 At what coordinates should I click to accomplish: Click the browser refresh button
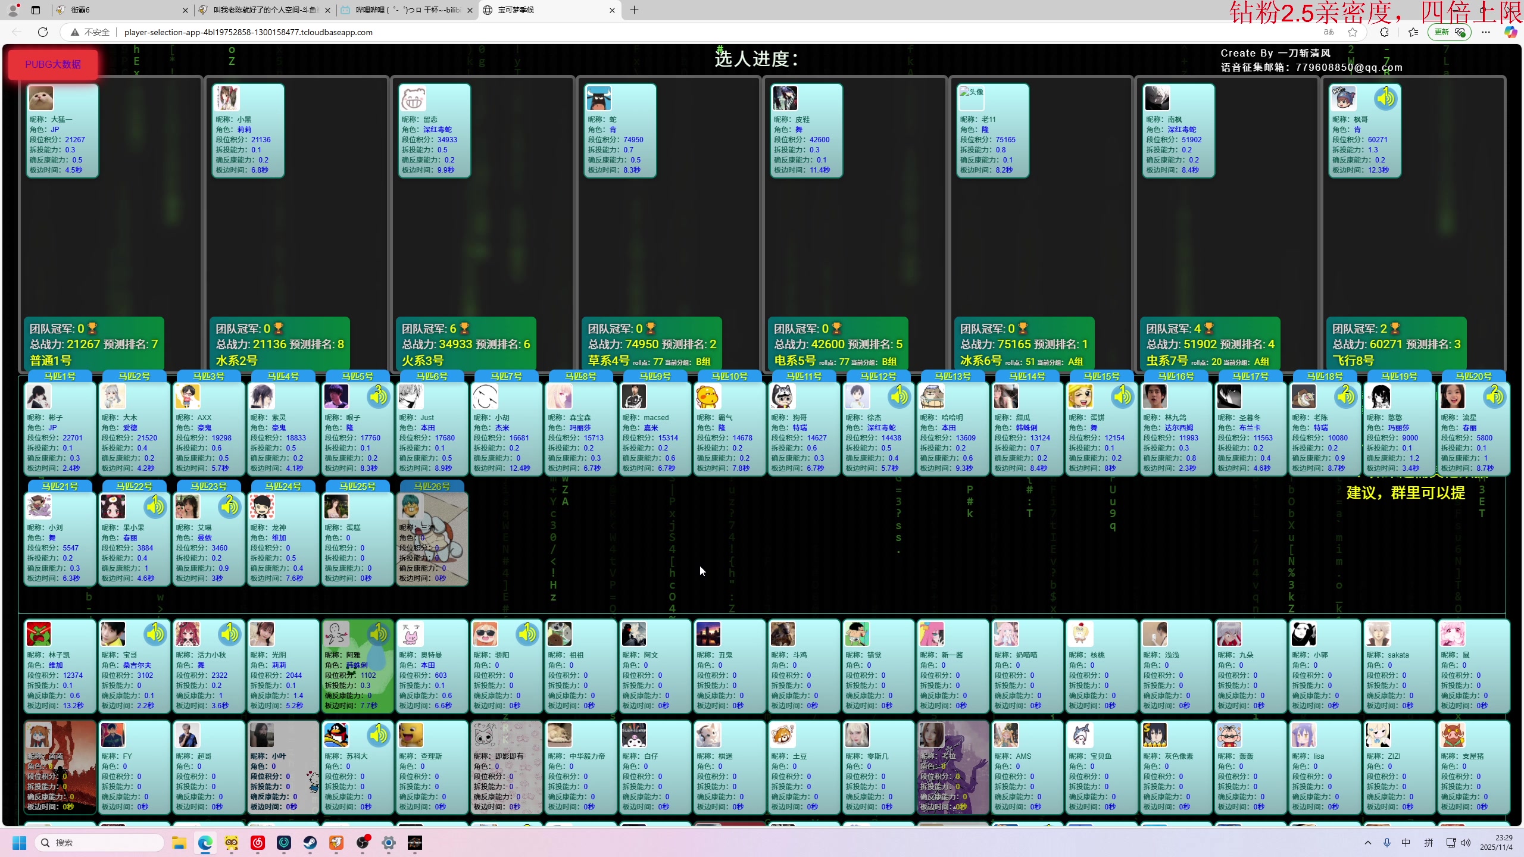point(43,32)
